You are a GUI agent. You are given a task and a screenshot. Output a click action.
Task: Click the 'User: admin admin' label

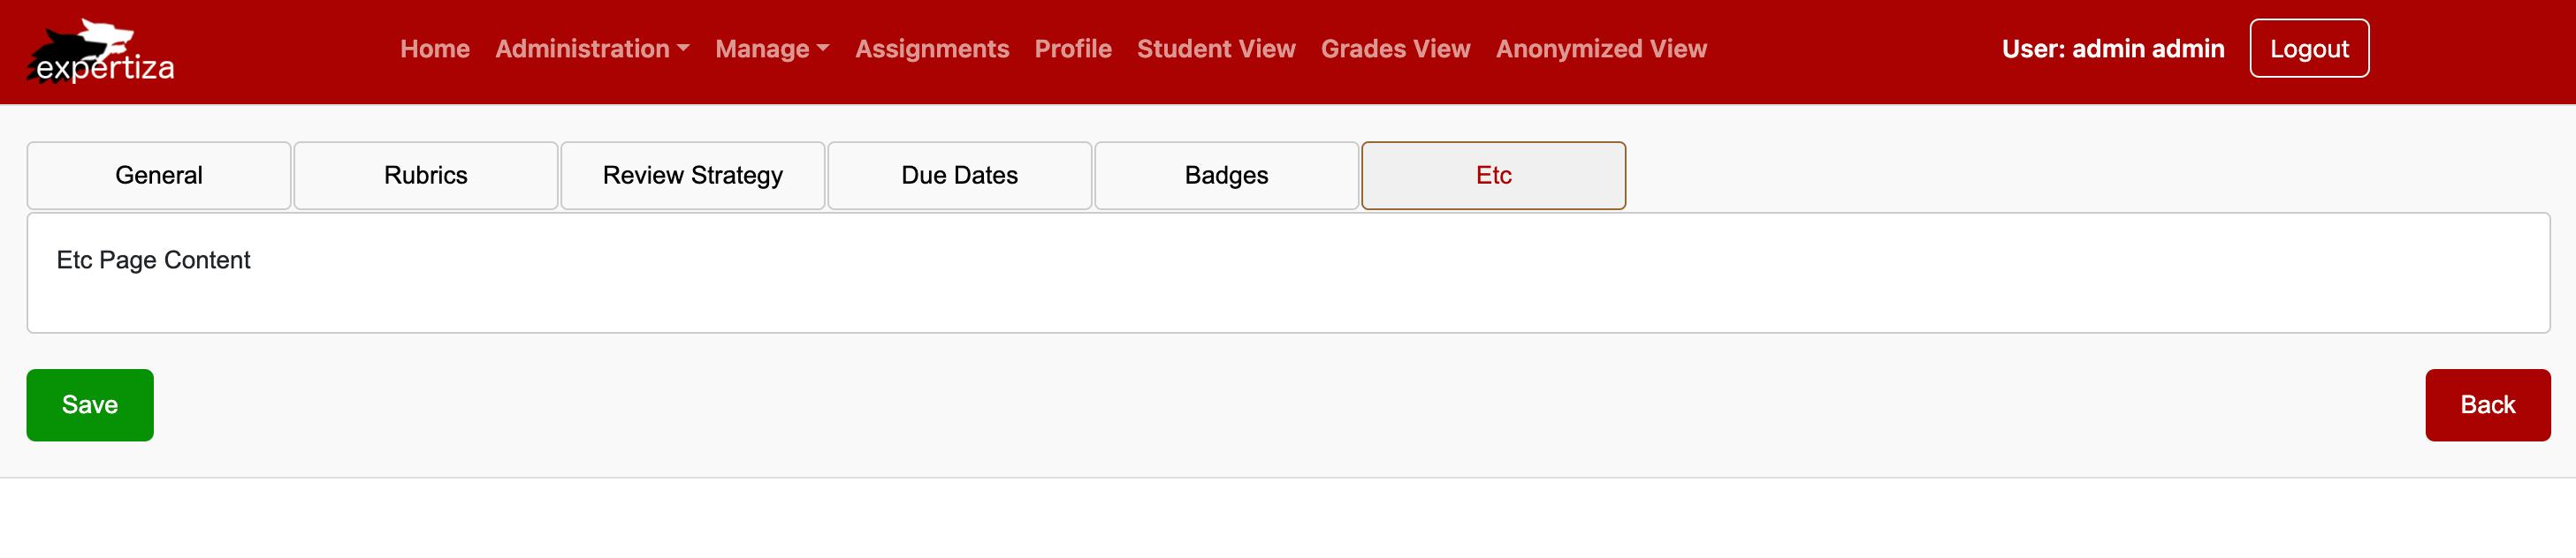click(2112, 49)
